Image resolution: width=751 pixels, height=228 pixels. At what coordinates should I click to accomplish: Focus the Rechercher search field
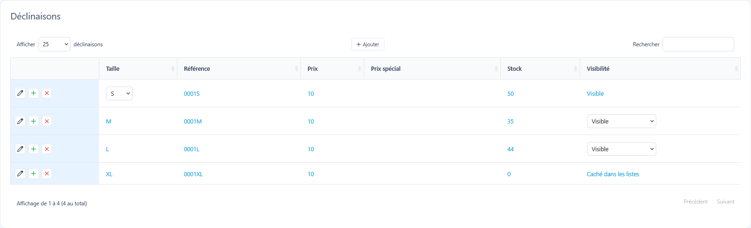[698, 44]
